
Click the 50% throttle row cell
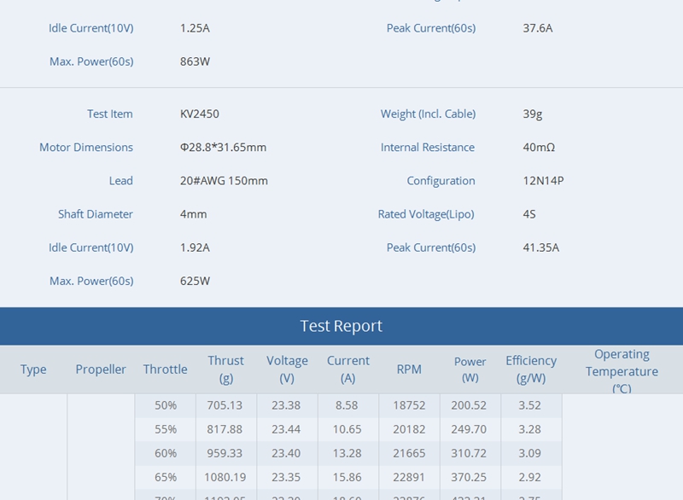coord(166,405)
